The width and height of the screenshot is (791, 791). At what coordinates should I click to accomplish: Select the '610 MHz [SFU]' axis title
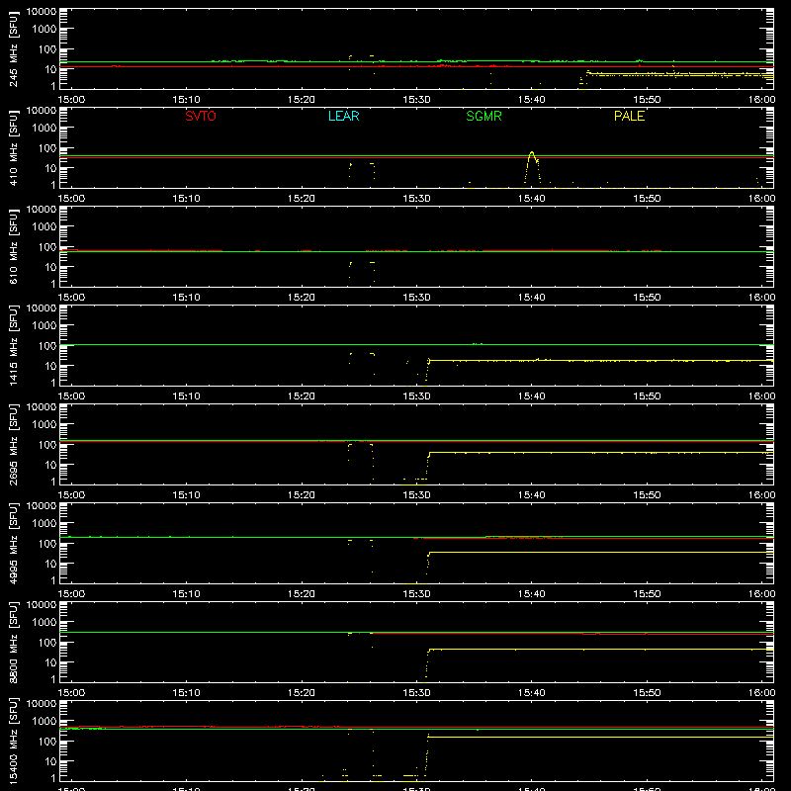[14, 246]
